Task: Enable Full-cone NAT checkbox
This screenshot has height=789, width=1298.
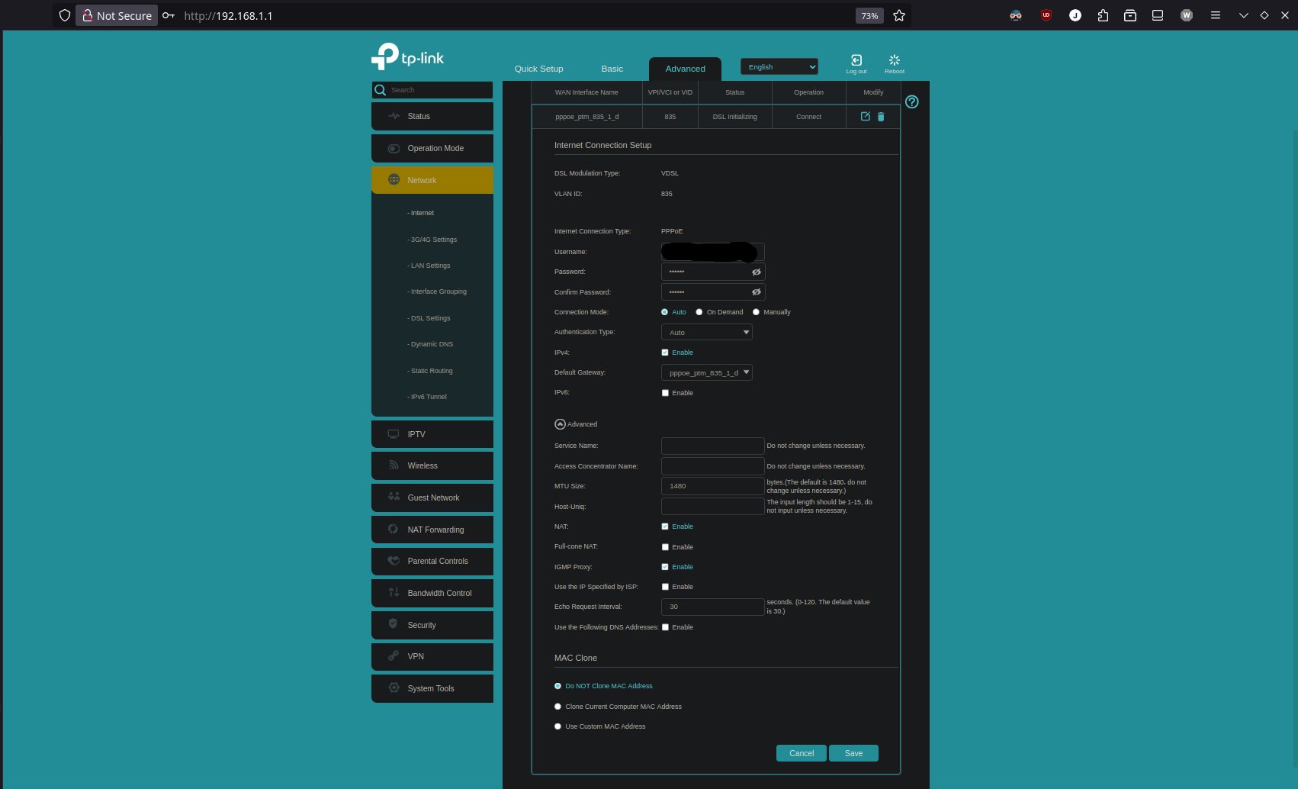Action: click(x=665, y=547)
